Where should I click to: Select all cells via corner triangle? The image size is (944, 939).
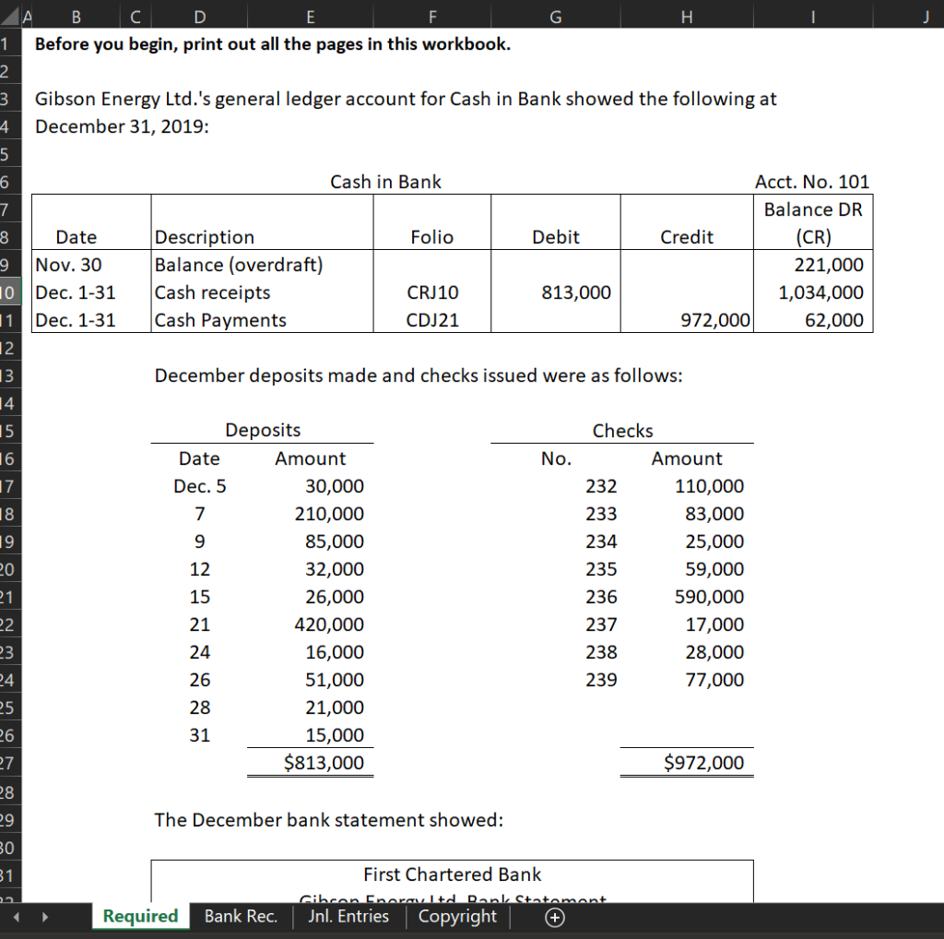[x=10, y=17]
